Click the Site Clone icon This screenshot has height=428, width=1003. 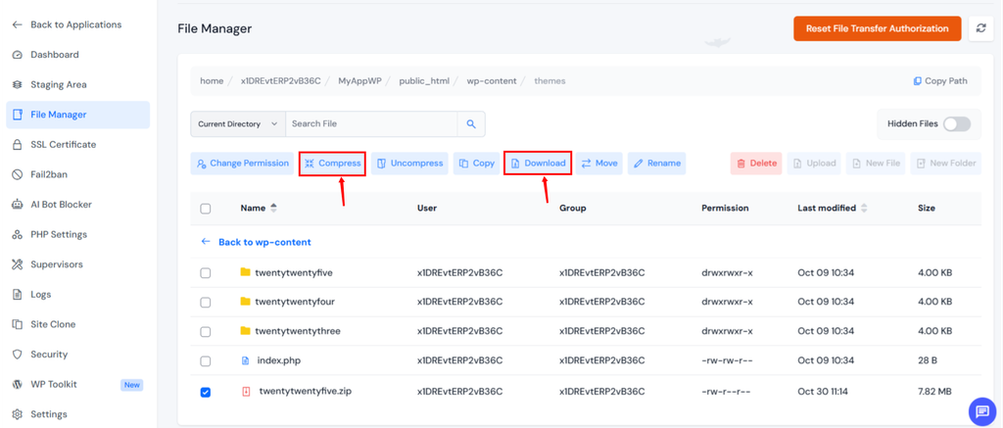18,324
